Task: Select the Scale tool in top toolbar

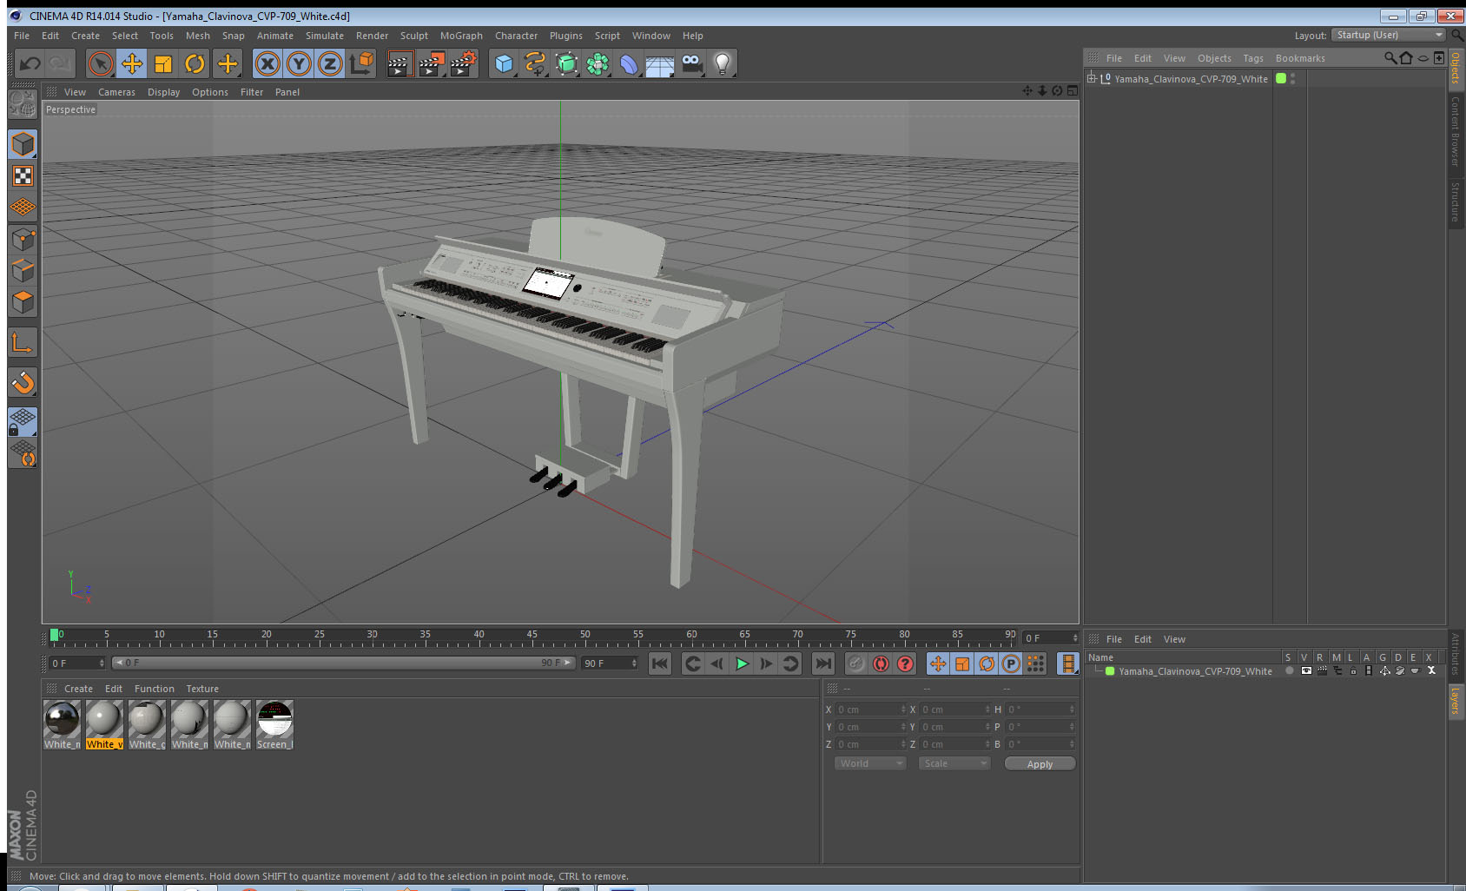Action: pyautogui.click(x=163, y=63)
